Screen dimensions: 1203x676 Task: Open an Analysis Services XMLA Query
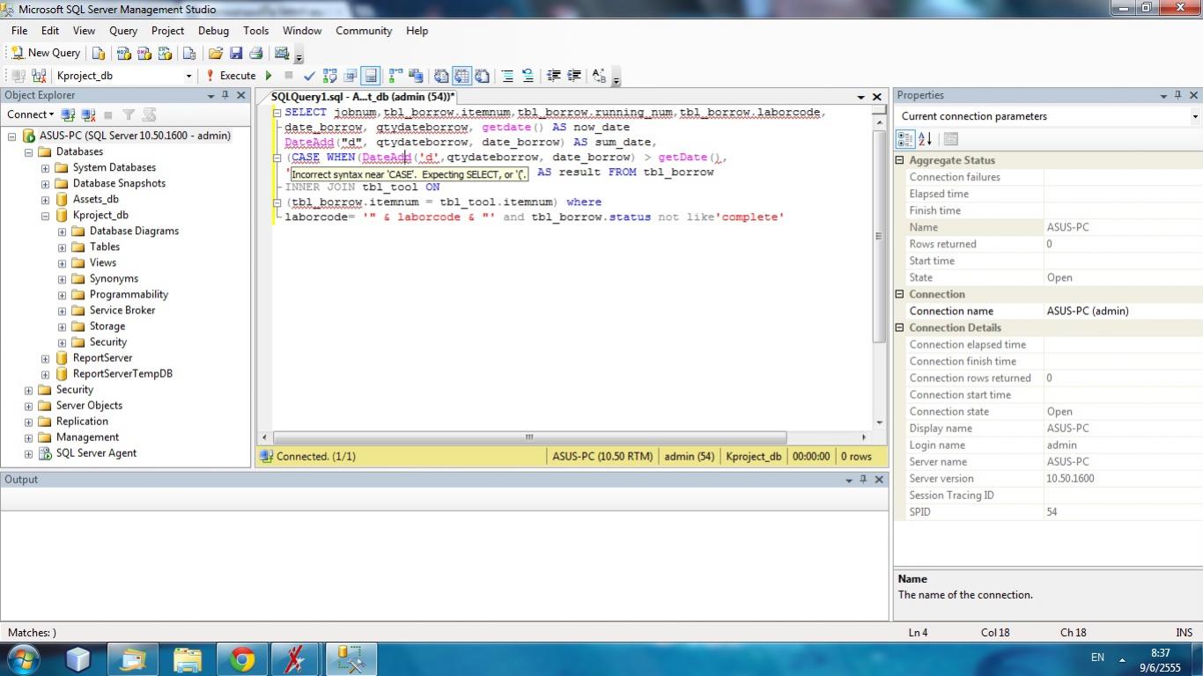[x=165, y=53]
